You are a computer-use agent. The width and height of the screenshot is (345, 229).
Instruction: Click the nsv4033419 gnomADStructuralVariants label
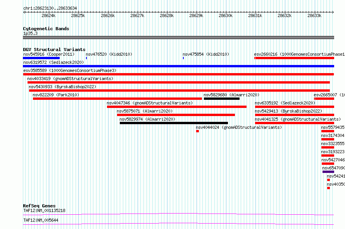[x=70, y=79]
